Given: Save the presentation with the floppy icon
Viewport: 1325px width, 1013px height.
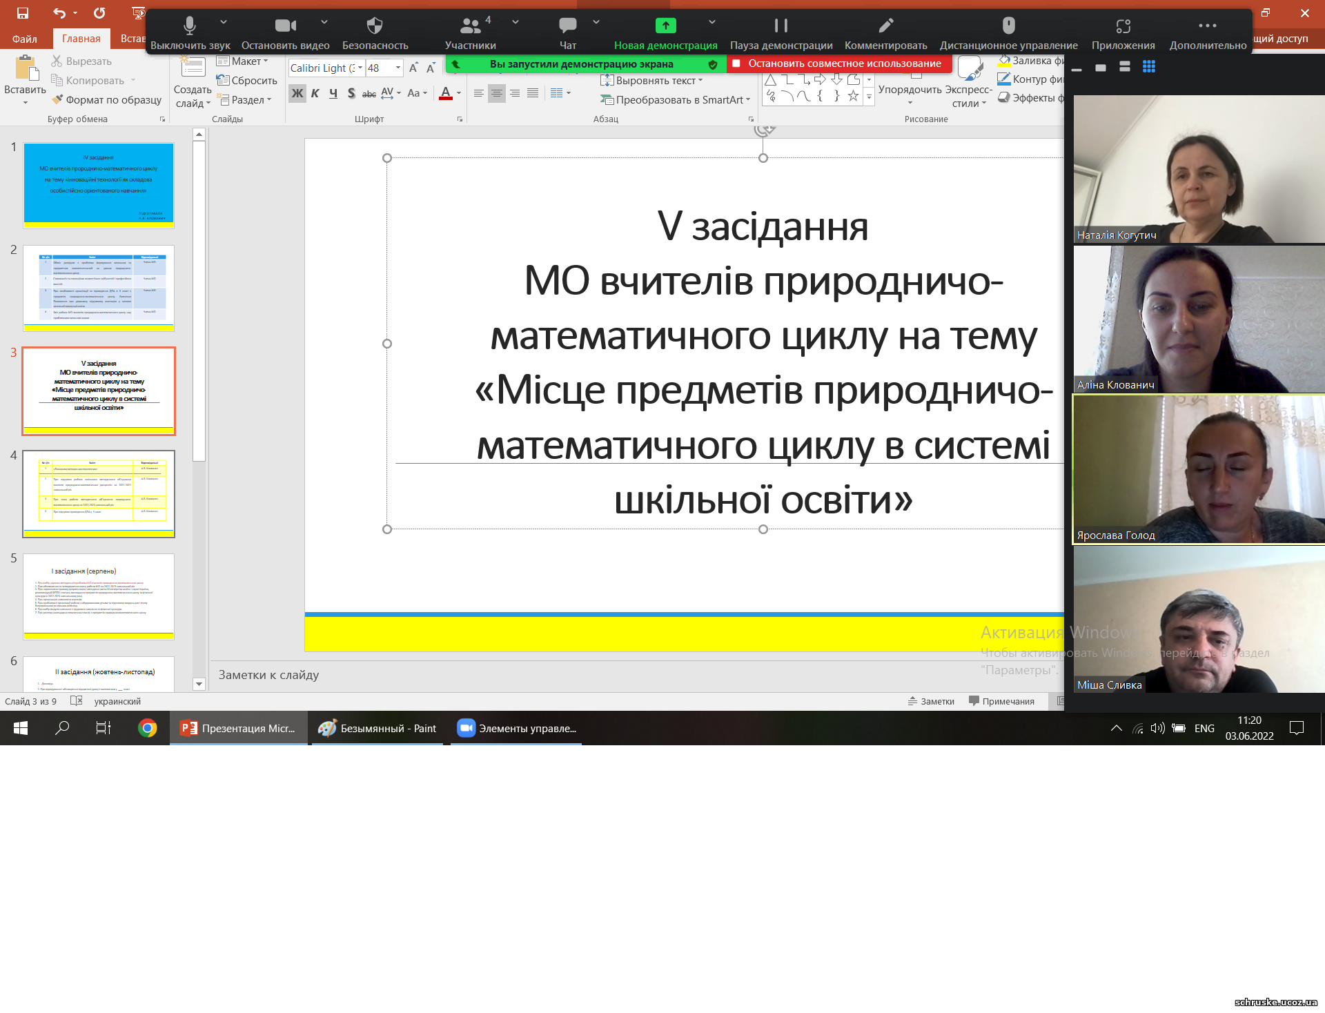Looking at the screenshot, I should 22,13.
